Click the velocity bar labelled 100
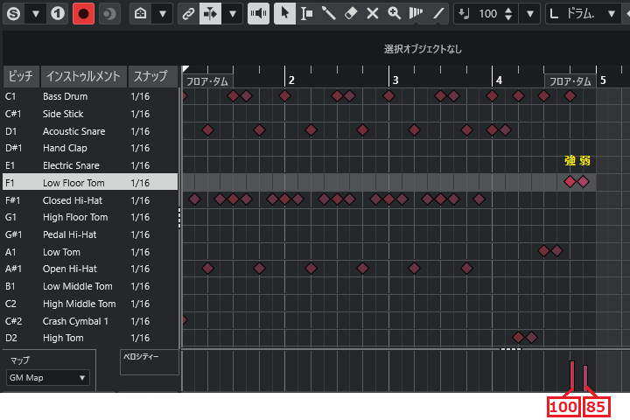 tap(572, 375)
